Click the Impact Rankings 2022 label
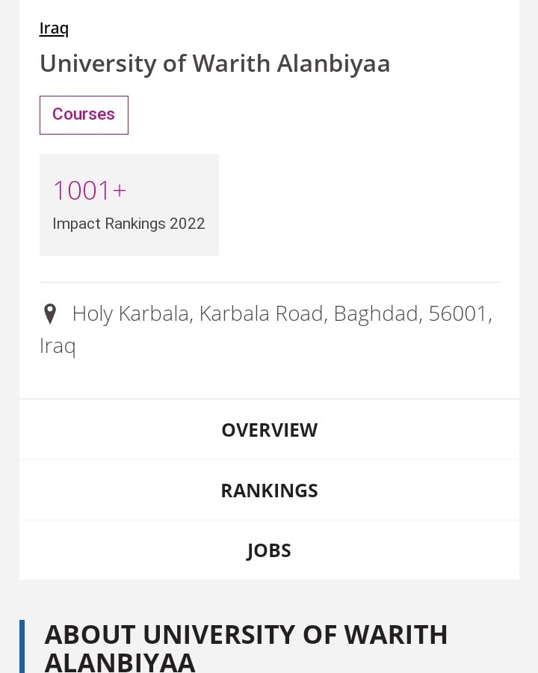Image resolution: width=538 pixels, height=673 pixels. (129, 224)
